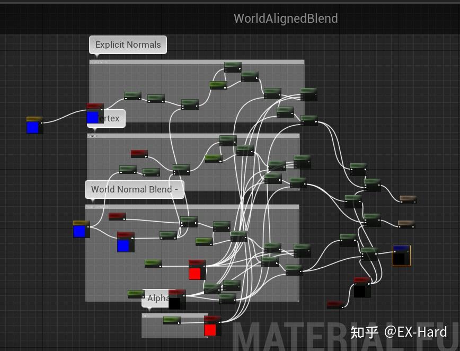Screen dimensions: 460x351
Task: Click the 知乎 @EX-Hard watermark text
Action: [405, 332]
